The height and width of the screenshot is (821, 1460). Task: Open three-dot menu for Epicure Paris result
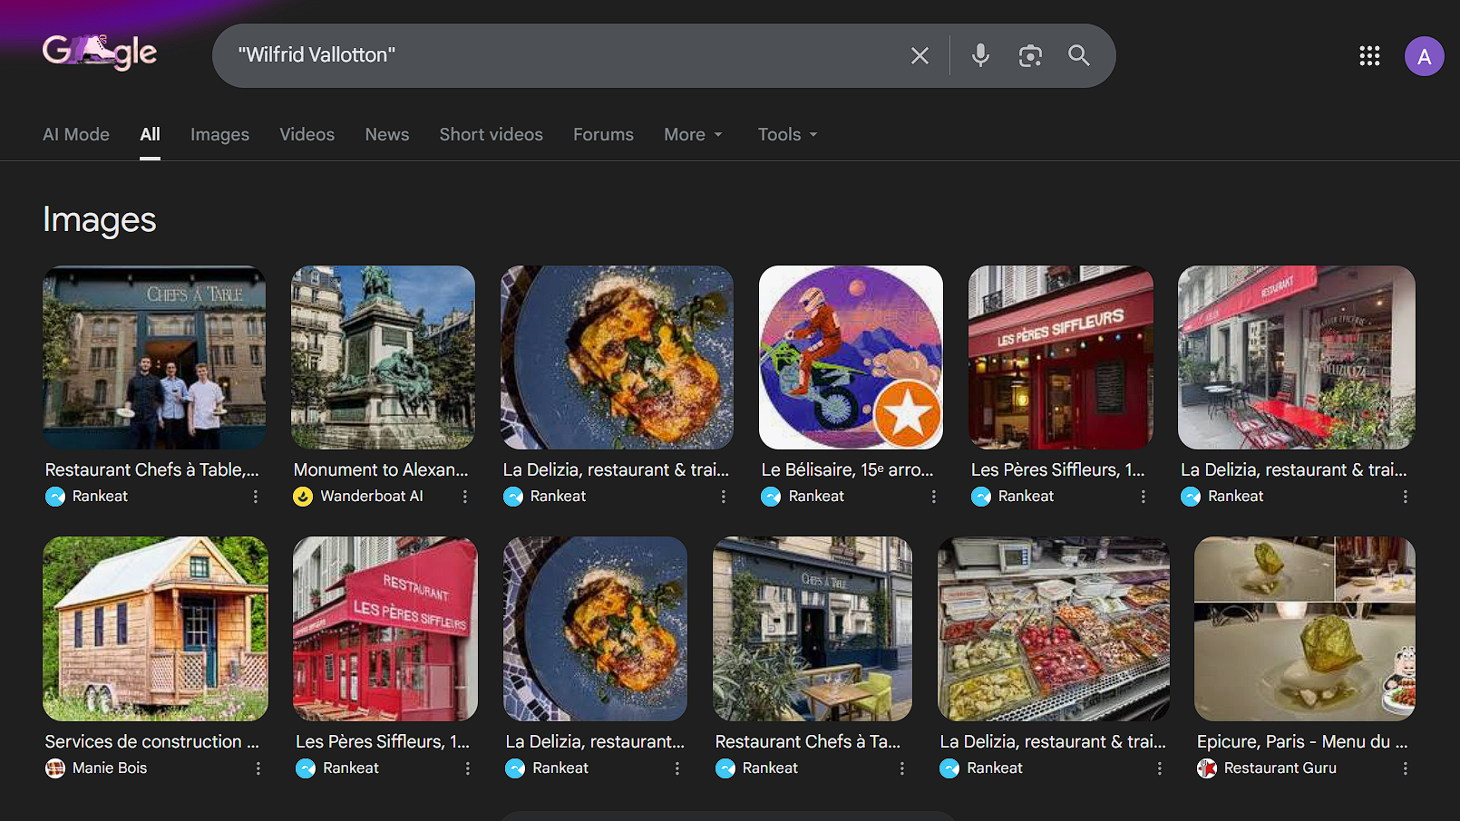[x=1405, y=768]
